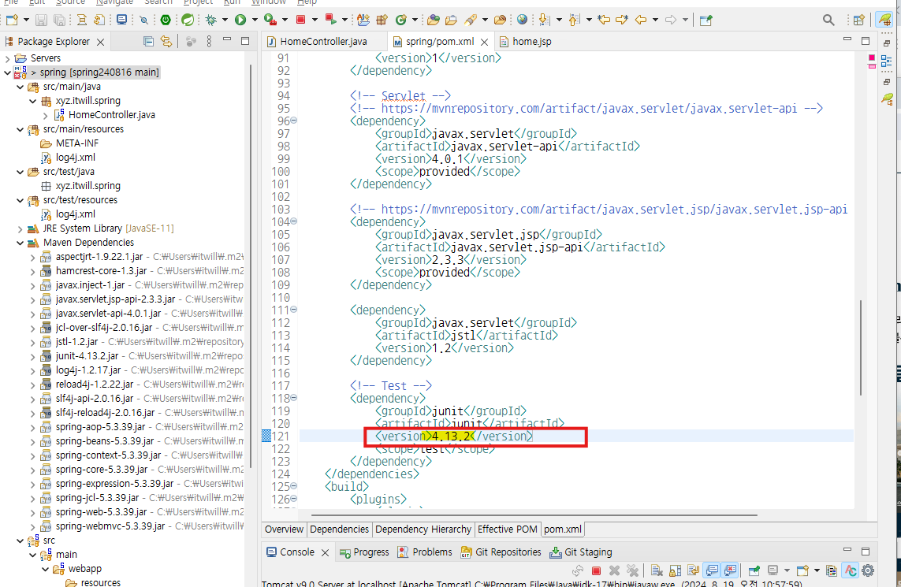Collapse All in Package Explorer

point(148,41)
